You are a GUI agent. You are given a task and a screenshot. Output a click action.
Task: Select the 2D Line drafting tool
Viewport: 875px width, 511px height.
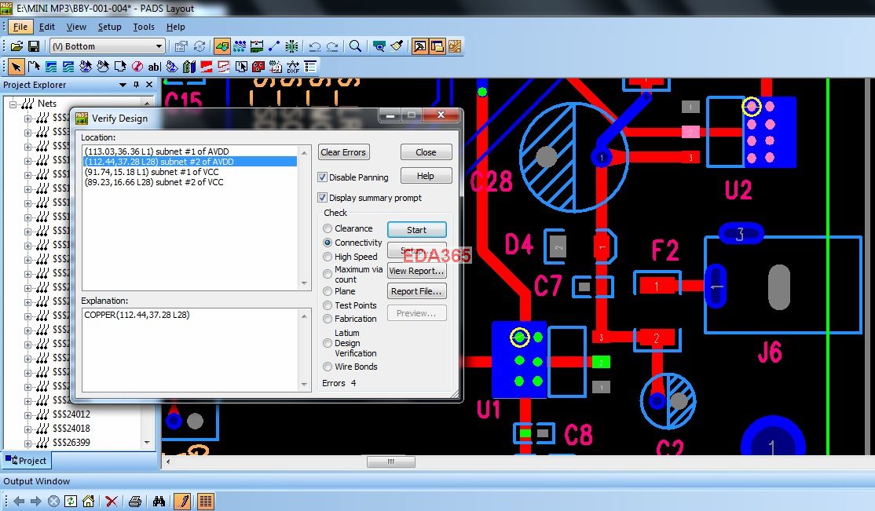pos(34,67)
